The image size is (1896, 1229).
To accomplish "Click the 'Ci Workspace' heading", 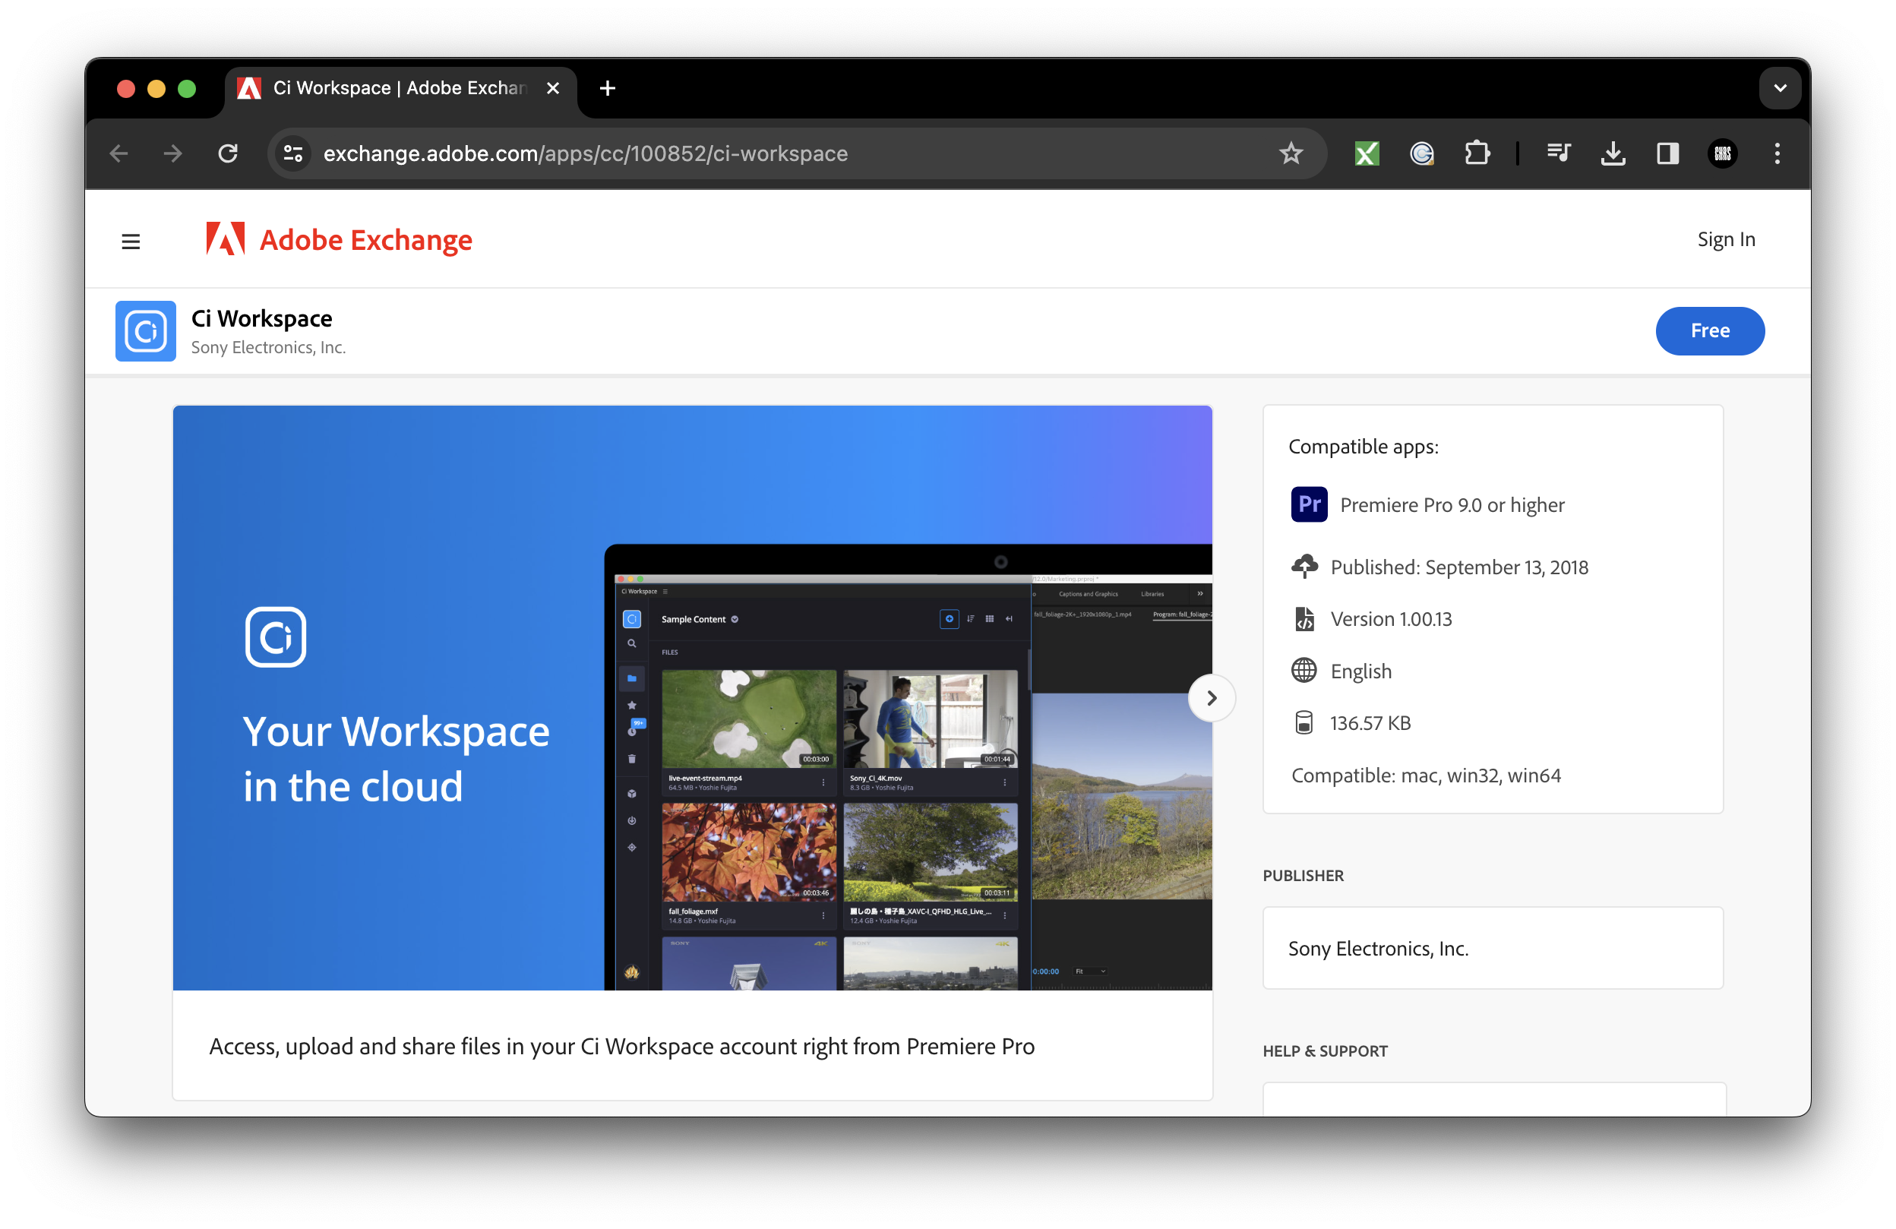I will tap(261, 318).
